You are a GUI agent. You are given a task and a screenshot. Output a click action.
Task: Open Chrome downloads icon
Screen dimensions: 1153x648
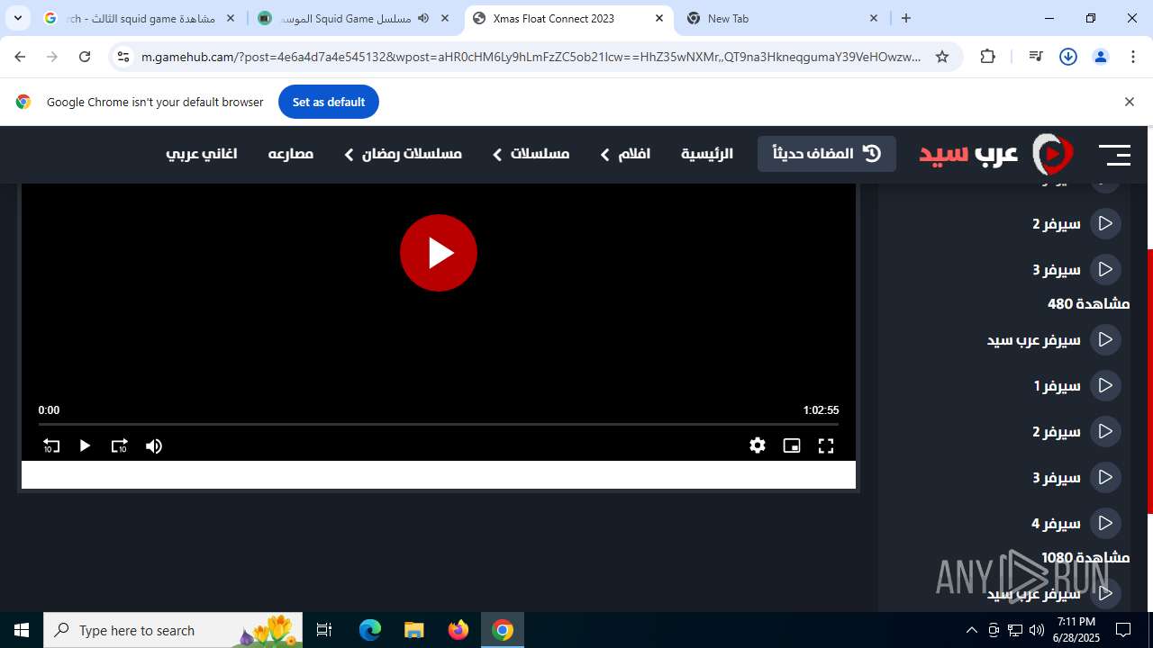tap(1068, 57)
